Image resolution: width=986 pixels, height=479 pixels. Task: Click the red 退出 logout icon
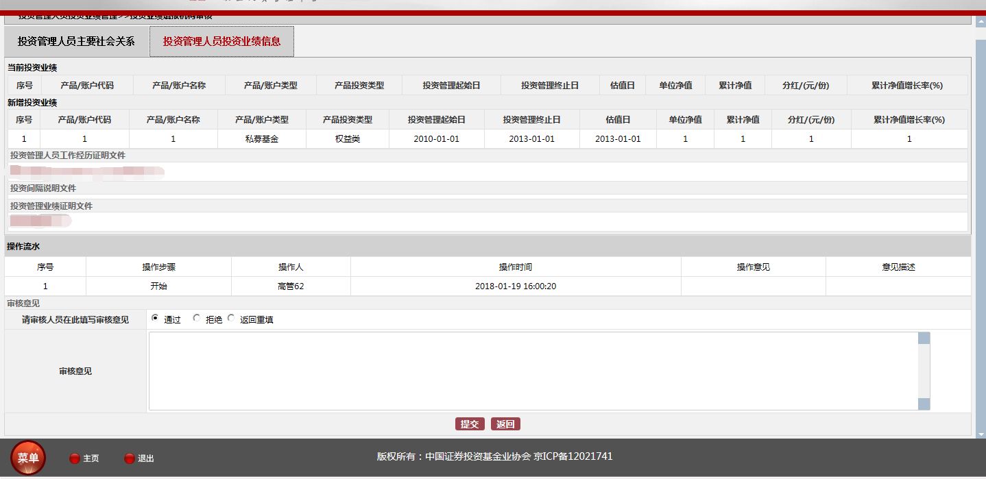(129, 458)
